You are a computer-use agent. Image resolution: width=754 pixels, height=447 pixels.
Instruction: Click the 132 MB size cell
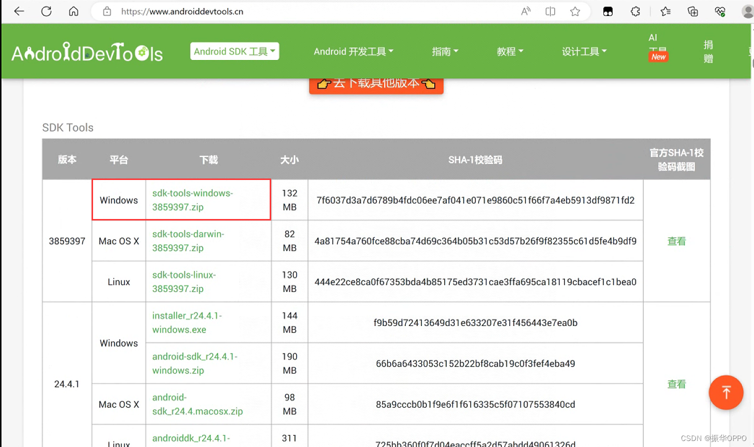[x=290, y=200]
